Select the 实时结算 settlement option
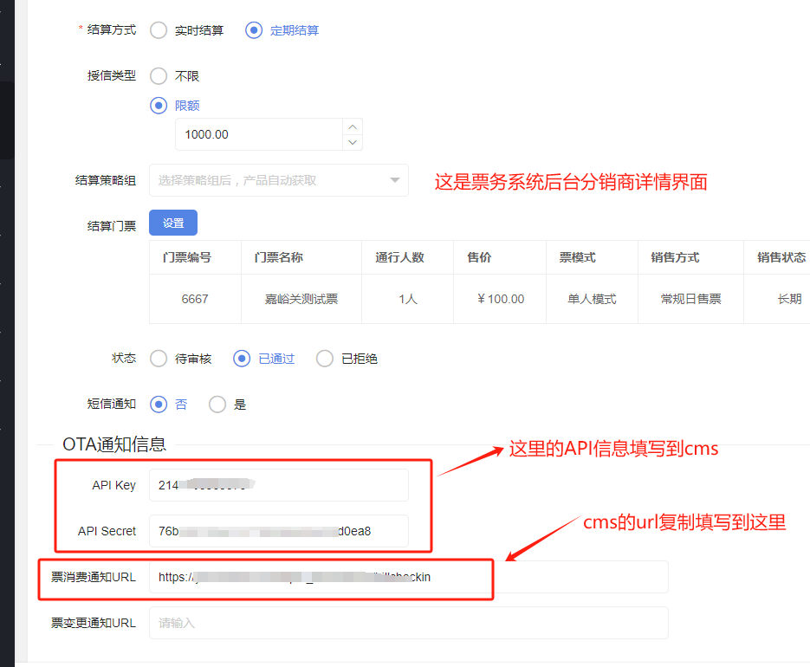This screenshot has height=667, width=810. point(159,30)
